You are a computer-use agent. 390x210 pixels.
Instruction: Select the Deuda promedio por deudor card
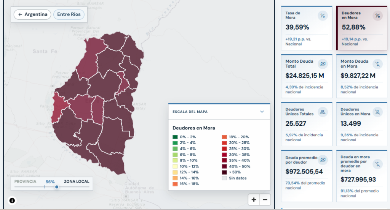(x=307, y=176)
